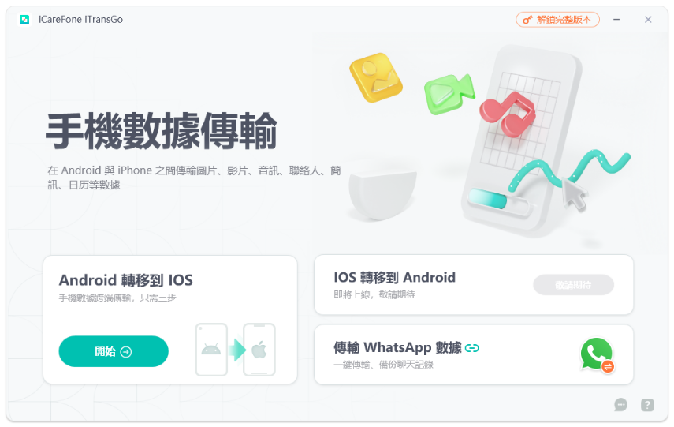Viewport: 674px width, 427px height.
Task: Open the help question mark icon
Action: (x=647, y=405)
